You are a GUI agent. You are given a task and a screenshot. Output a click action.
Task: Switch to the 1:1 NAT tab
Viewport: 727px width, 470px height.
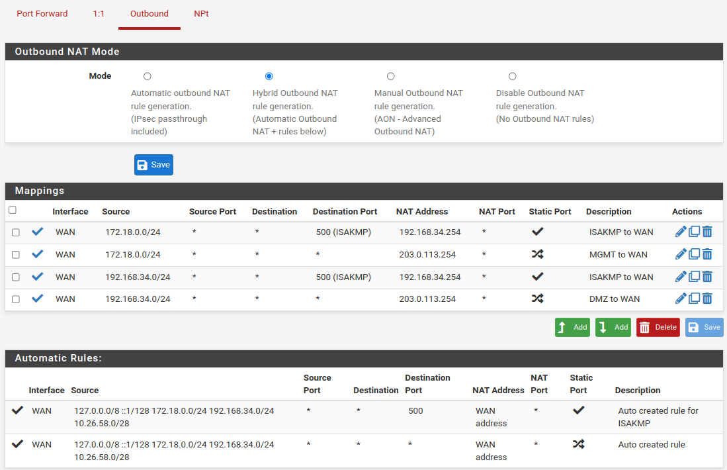(x=99, y=13)
